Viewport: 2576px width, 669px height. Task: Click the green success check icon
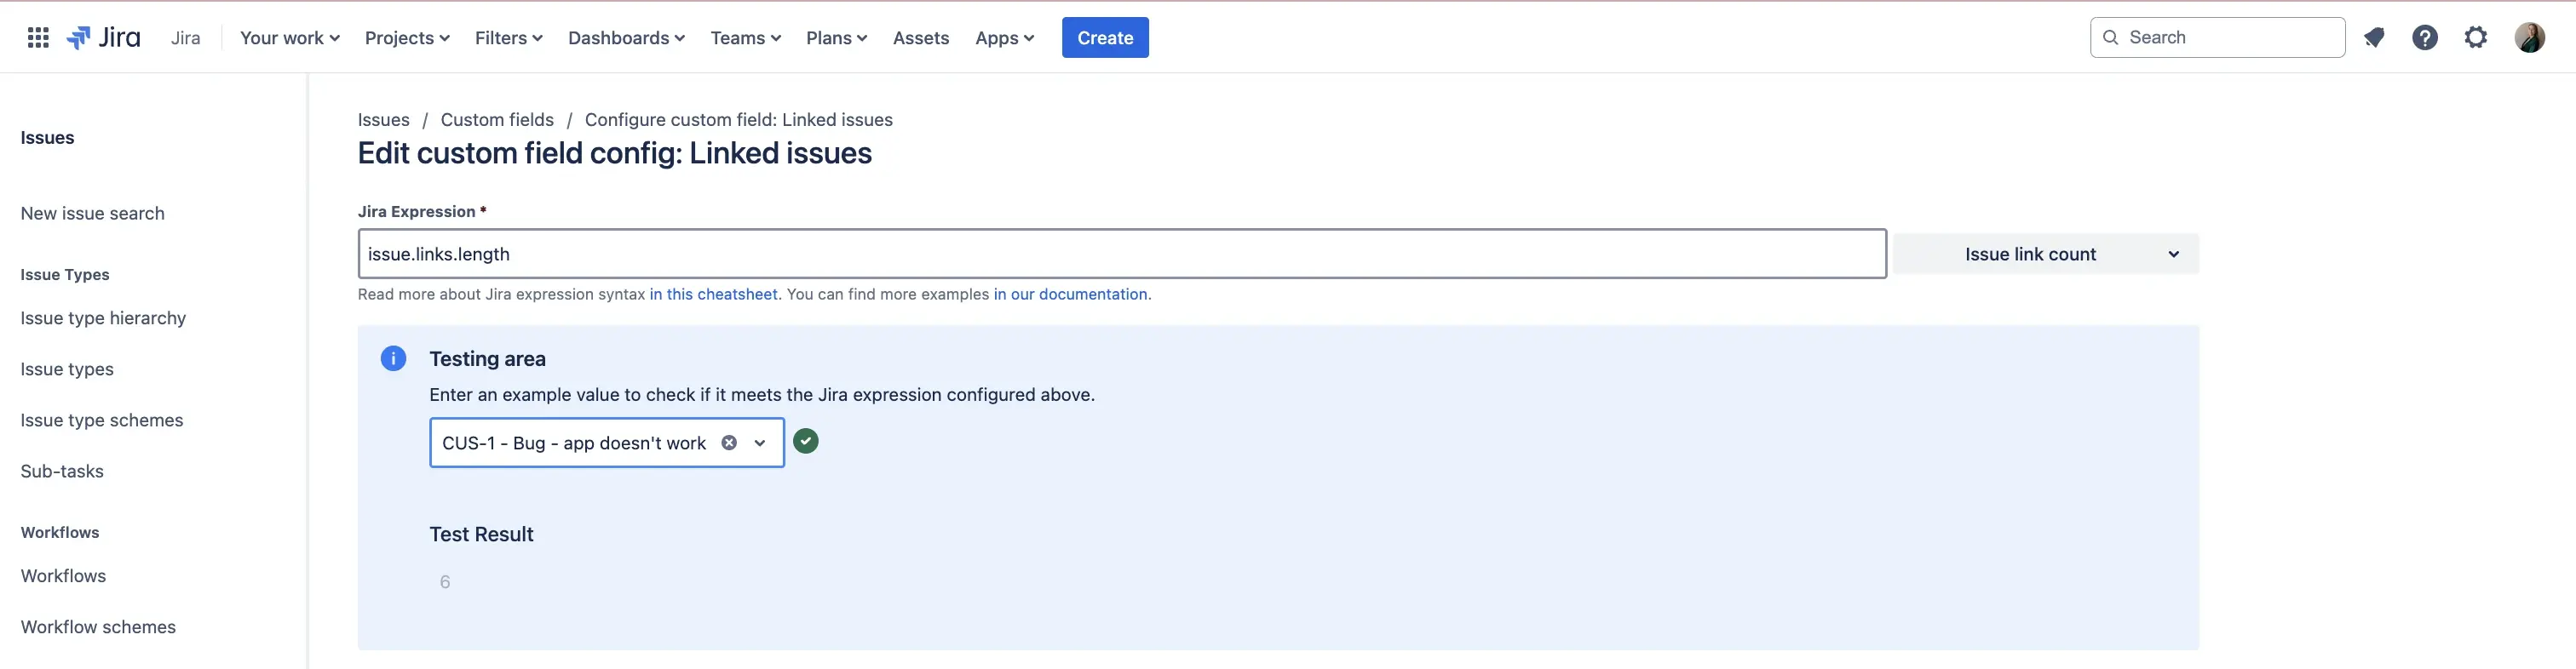806,440
